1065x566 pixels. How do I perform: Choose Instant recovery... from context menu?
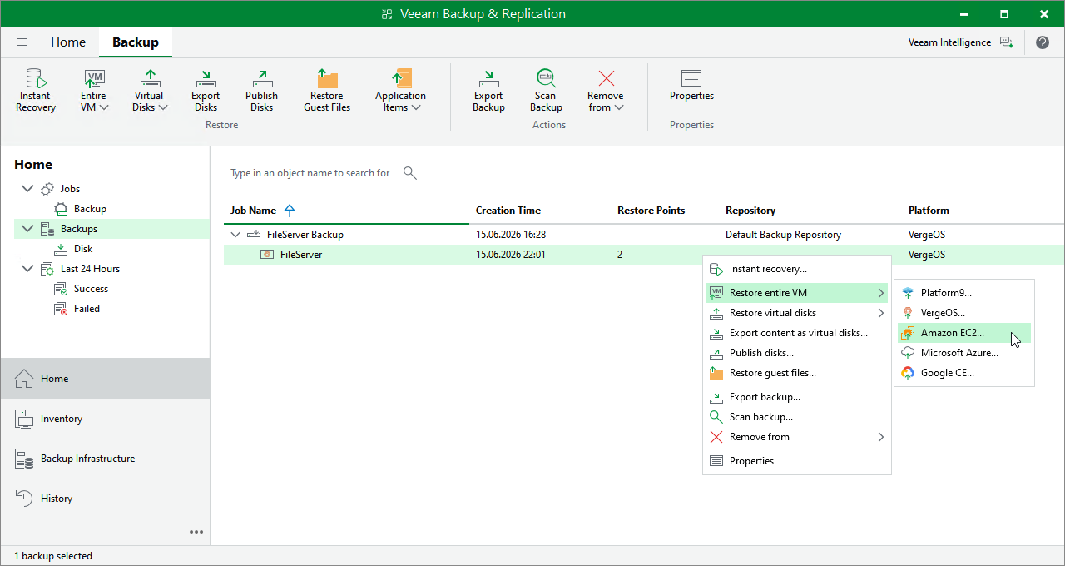(x=797, y=269)
